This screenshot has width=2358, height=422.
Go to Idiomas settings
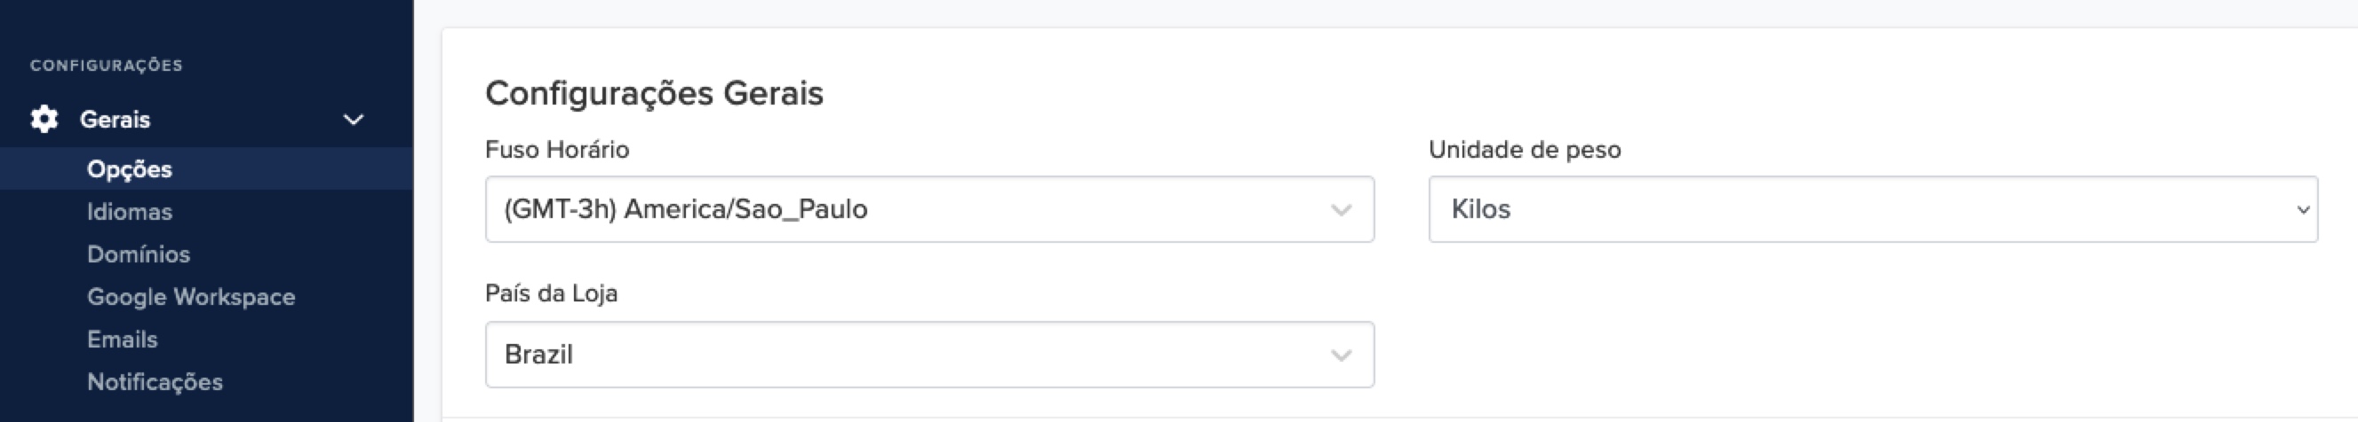[x=129, y=212]
